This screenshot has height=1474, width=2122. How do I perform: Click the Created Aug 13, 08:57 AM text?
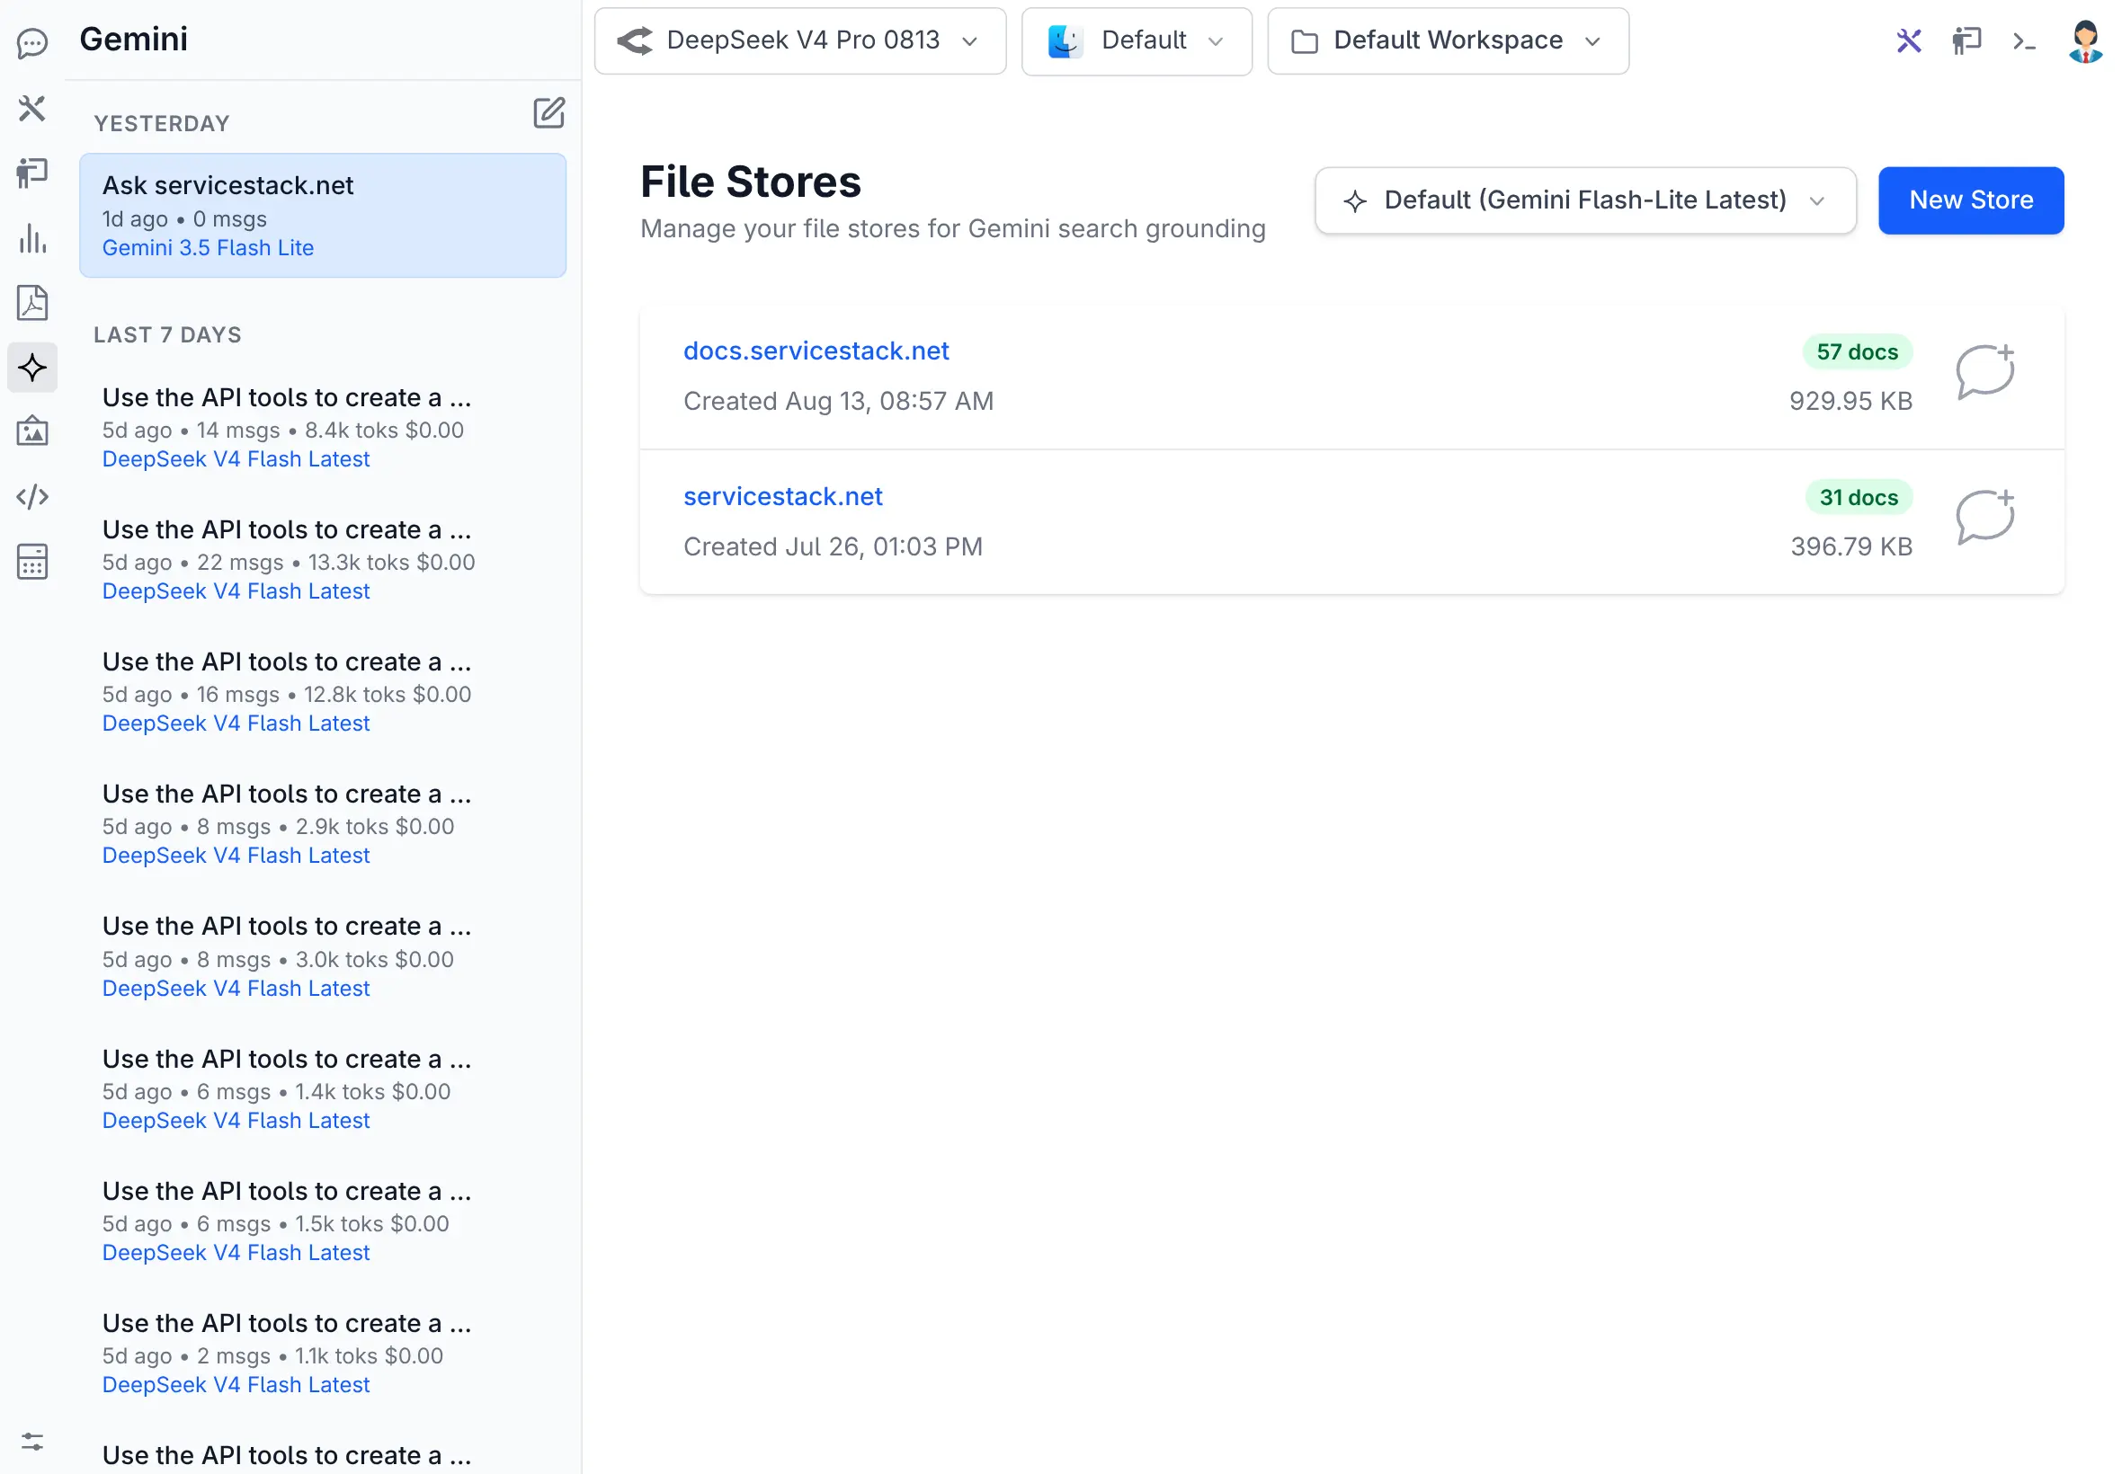(x=838, y=401)
